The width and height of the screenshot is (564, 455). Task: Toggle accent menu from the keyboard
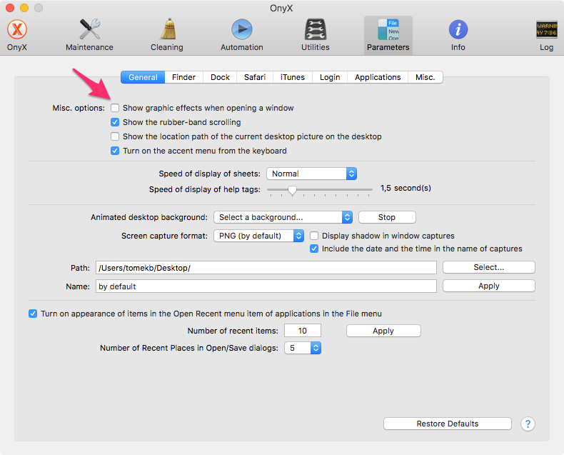pyautogui.click(x=115, y=151)
